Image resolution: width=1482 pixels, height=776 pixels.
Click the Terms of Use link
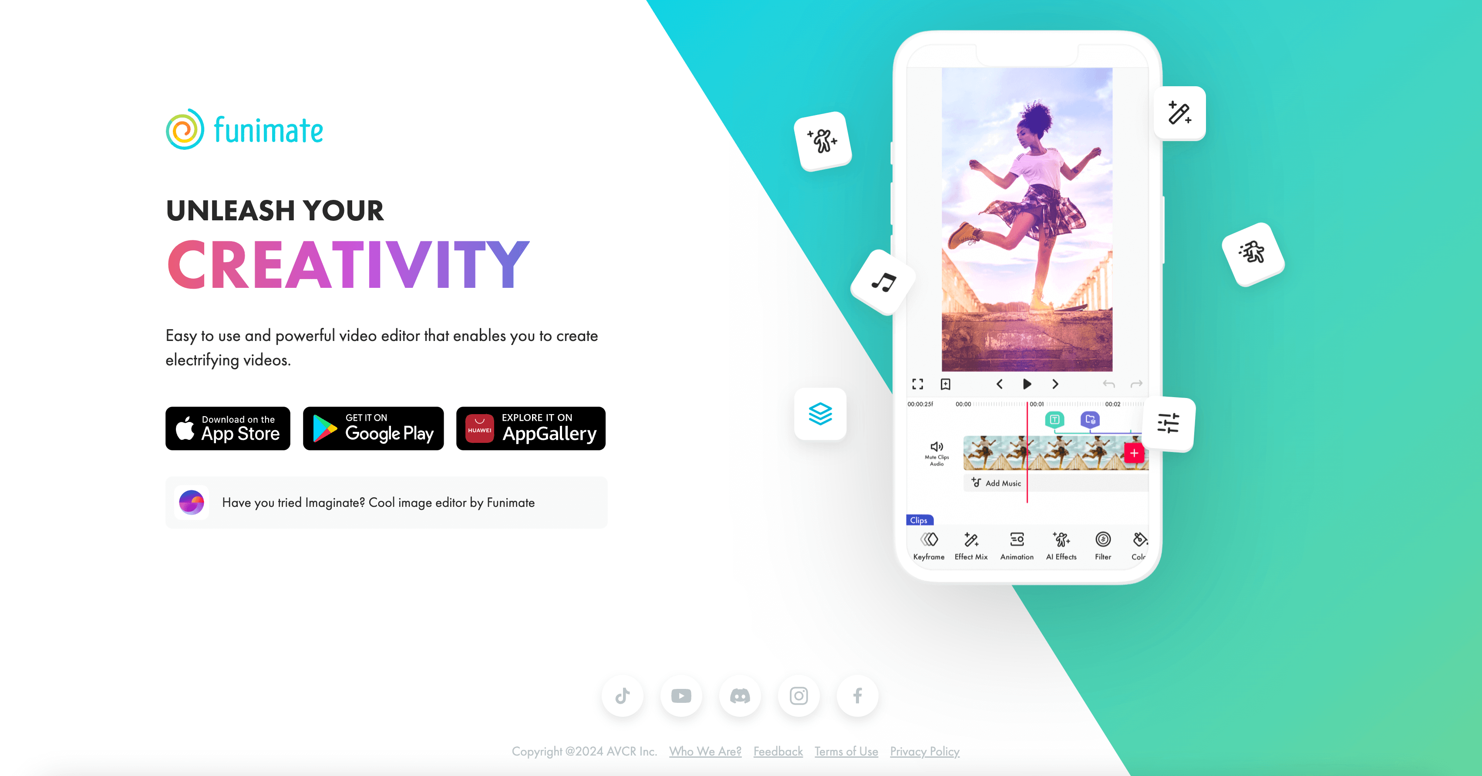[846, 752]
